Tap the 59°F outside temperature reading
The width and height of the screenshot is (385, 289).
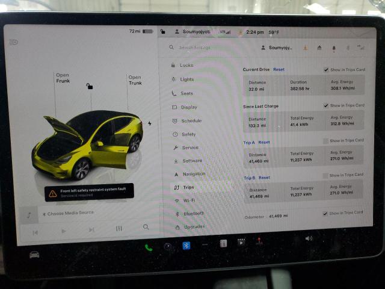pyautogui.click(x=274, y=32)
